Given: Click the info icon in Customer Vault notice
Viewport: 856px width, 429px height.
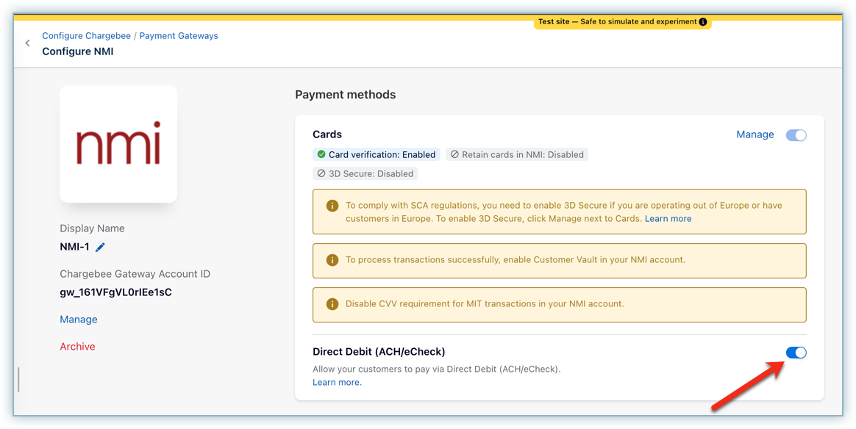Looking at the screenshot, I should pyautogui.click(x=332, y=259).
